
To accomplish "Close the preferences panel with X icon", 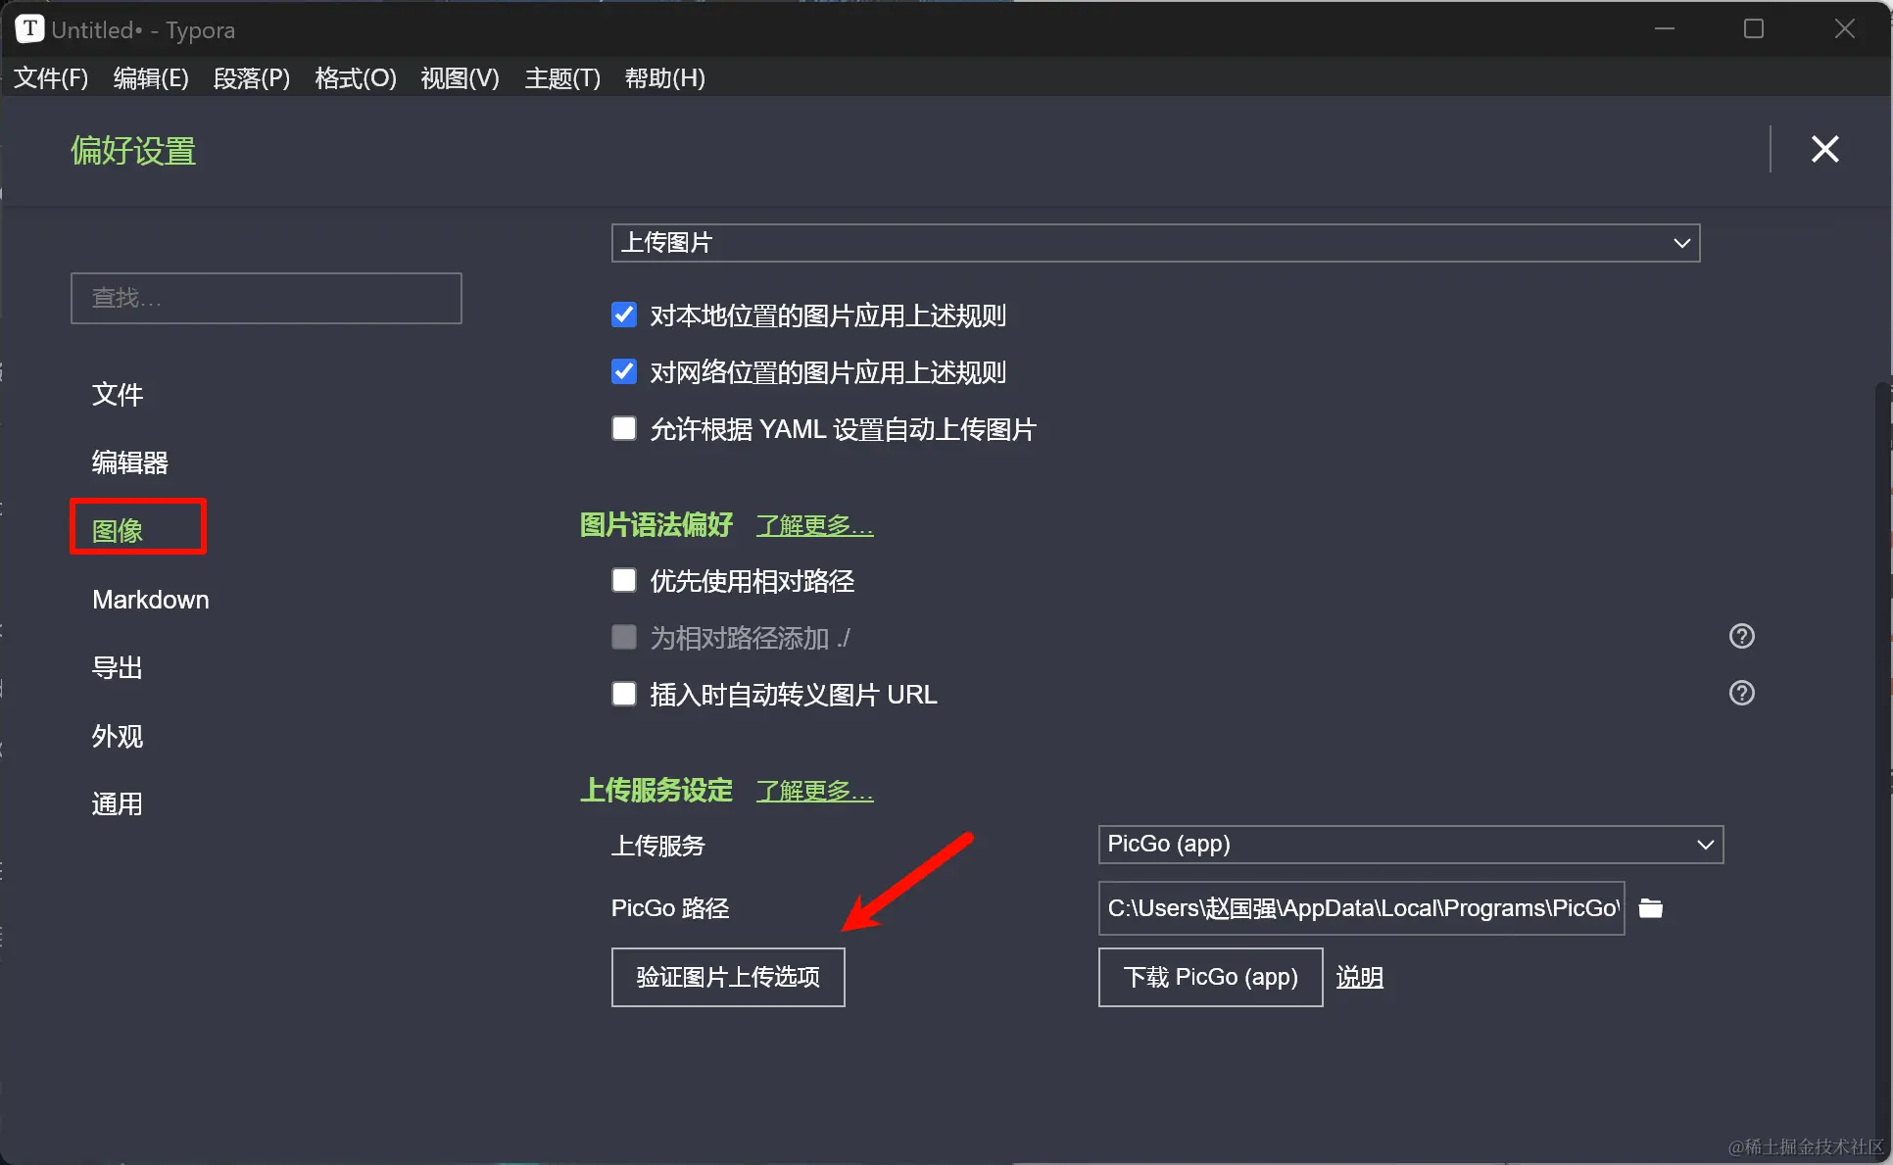I will click(1824, 149).
